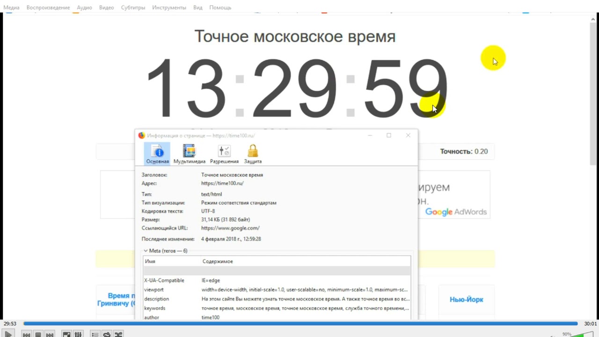Stop VLC playback

(x=38, y=334)
